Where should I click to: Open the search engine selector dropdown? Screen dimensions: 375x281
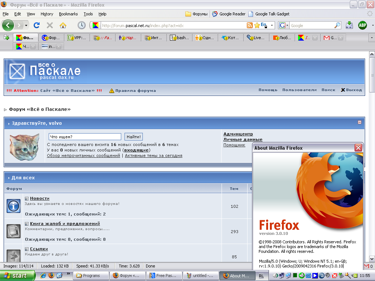(x=287, y=26)
